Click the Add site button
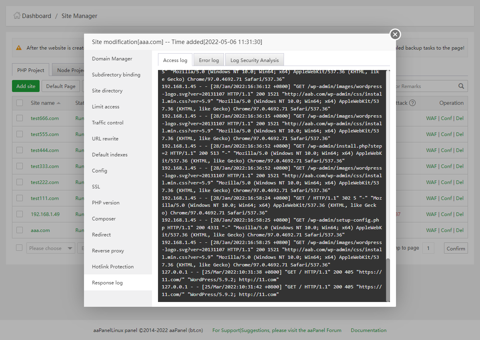Image resolution: width=480 pixels, height=340 pixels. (x=26, y=86)
